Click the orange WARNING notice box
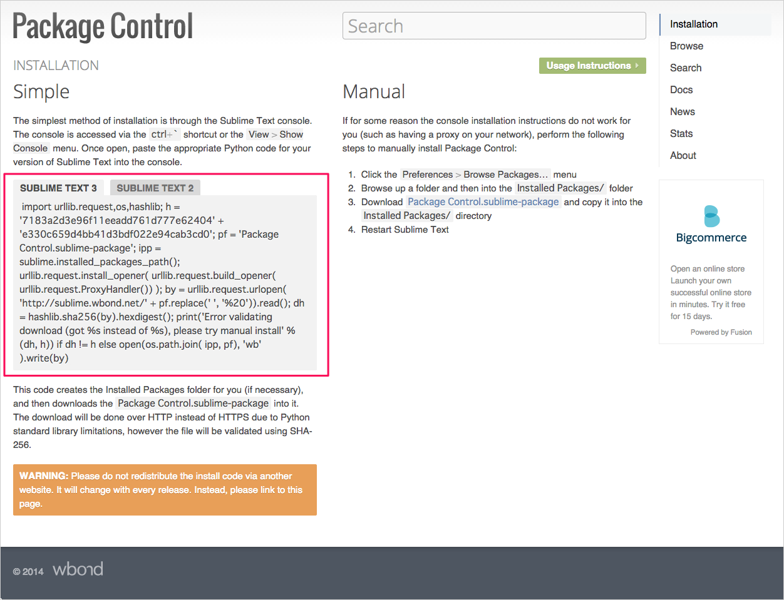Image resolution: width=784 pixels, height=600 pixels. tap(165, 490)
